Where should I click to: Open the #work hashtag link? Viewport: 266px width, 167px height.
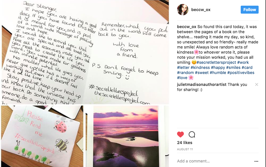coord(243,62)
